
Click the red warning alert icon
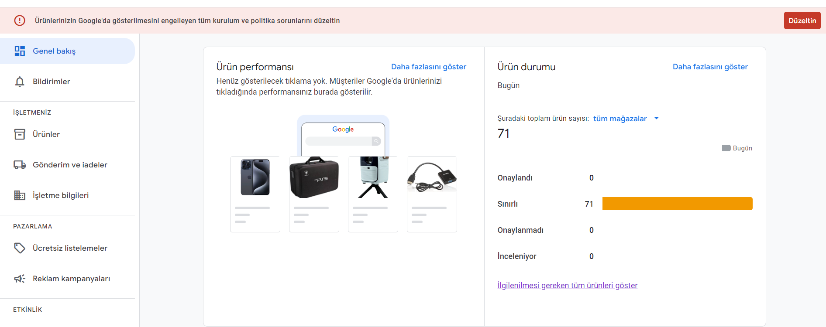pyautogui.click(x=20, y=20)
